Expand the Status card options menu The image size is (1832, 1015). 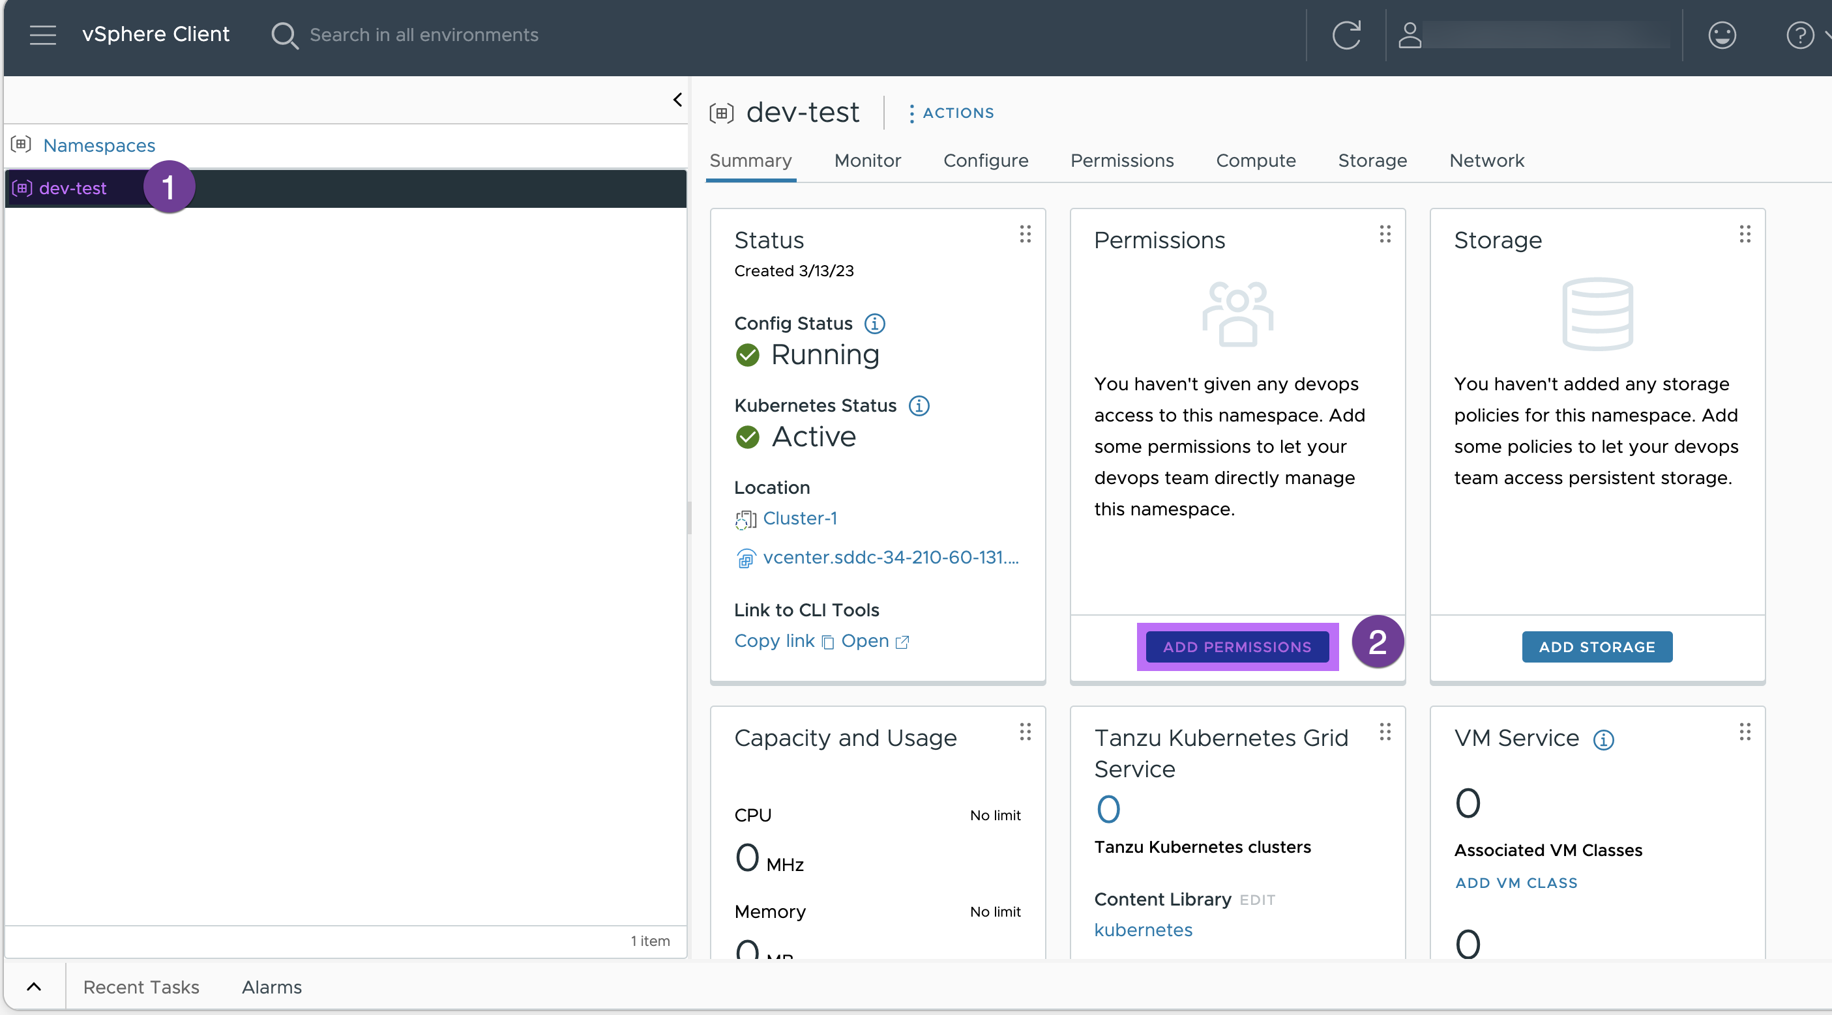(x=1026, y=234)
